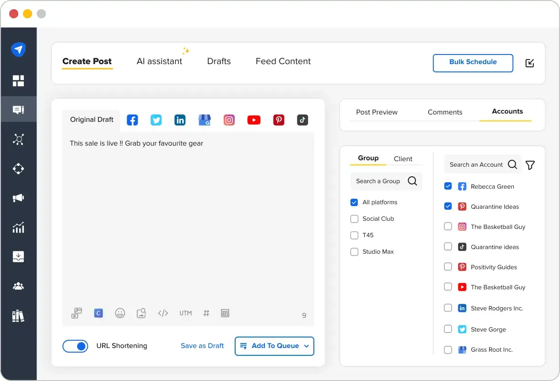Click Save as Draft

[202, 346]
